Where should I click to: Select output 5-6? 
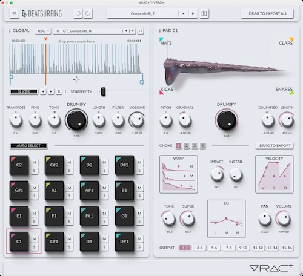tap(214, 248)
